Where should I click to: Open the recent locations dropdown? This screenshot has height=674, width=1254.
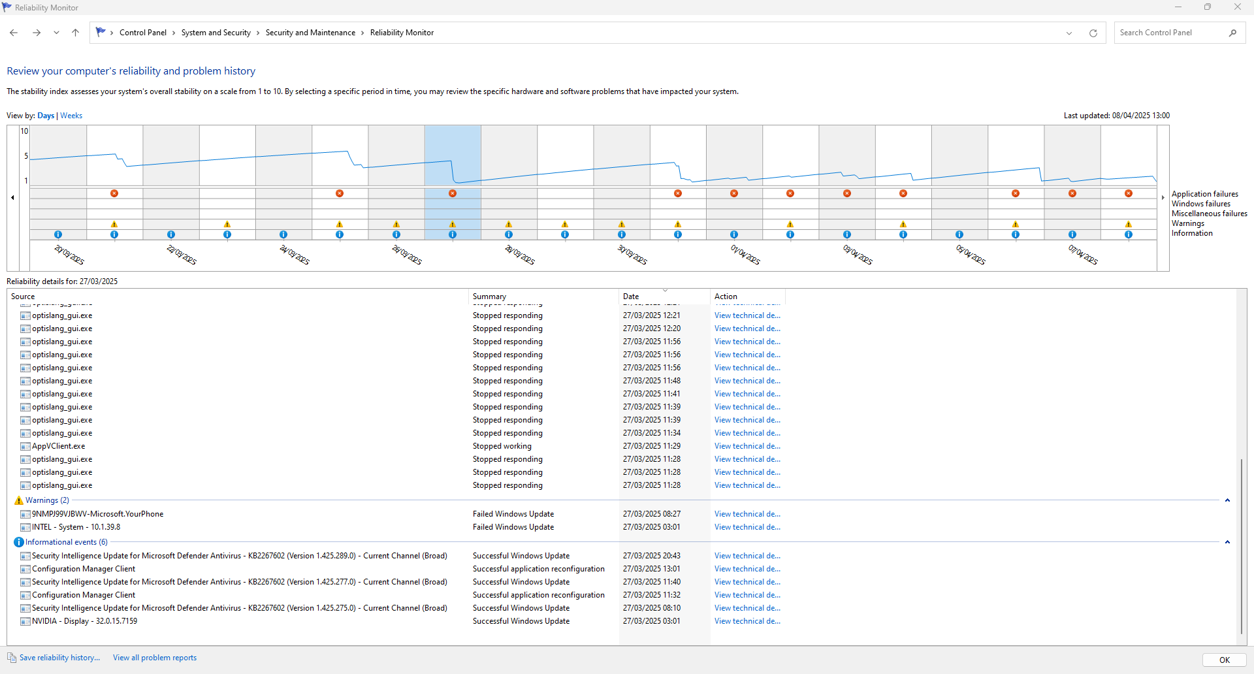pyautogui.click(x=57, y=33)
